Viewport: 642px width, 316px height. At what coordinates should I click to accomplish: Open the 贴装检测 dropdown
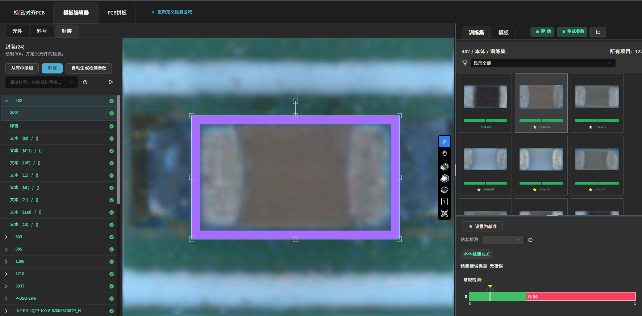coord(503,240)
